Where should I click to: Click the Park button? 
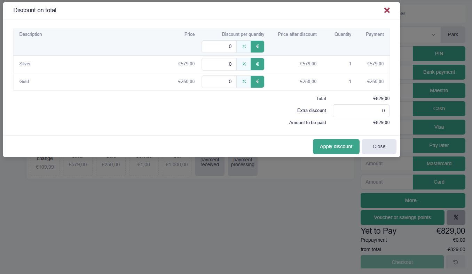tap(453, 34)
